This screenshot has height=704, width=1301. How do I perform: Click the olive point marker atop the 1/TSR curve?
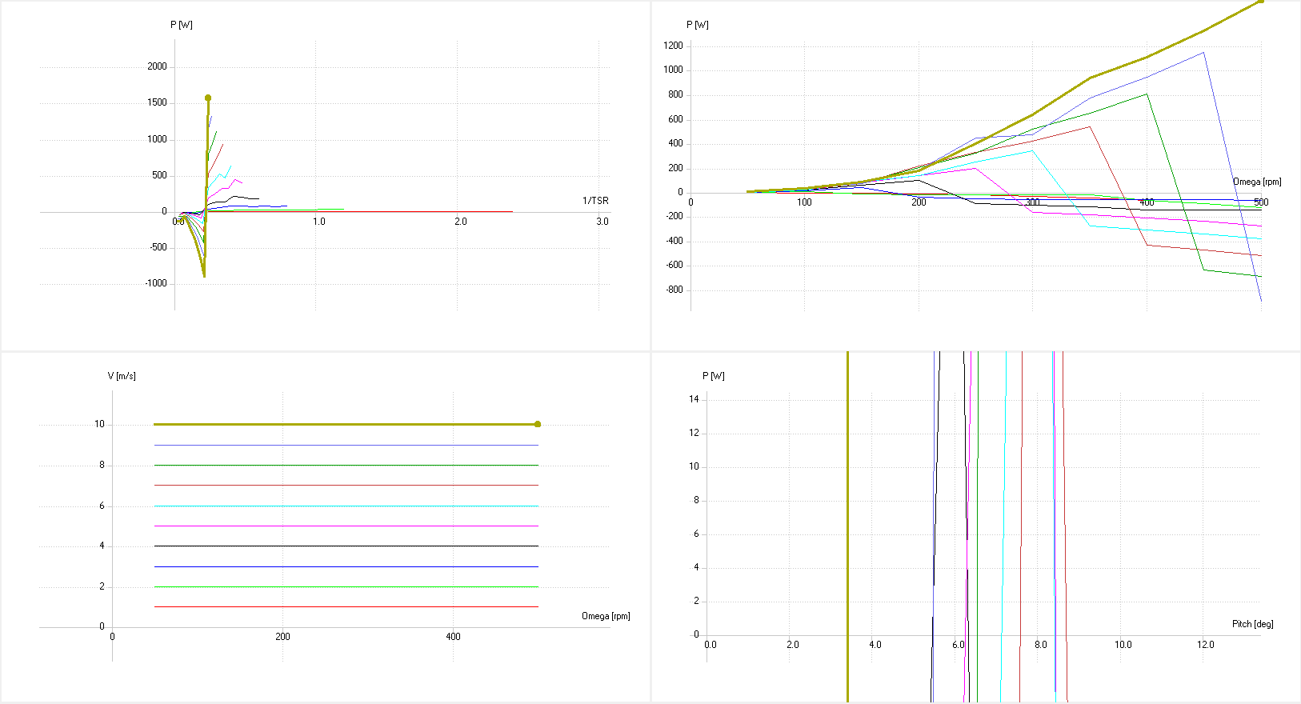208,98
